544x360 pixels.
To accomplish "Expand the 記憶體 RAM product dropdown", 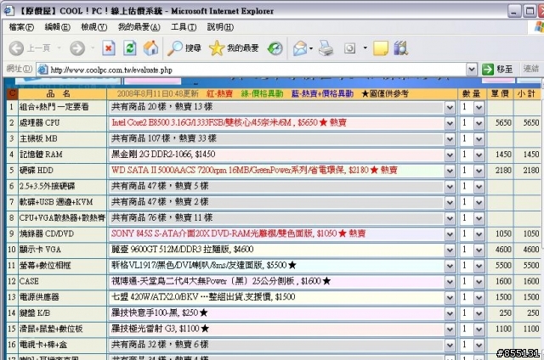I will coord(450,155).
